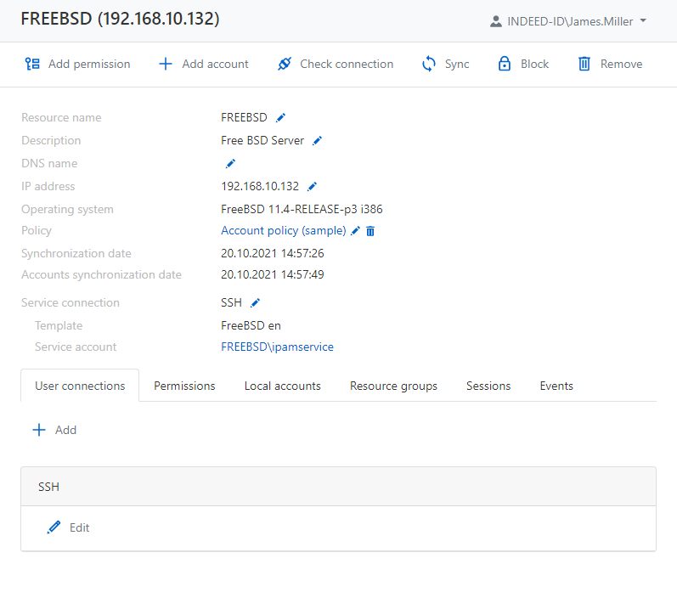Open the Local accounts tab
The width and height of the screenshot is (677, 592).
[282, 386]
